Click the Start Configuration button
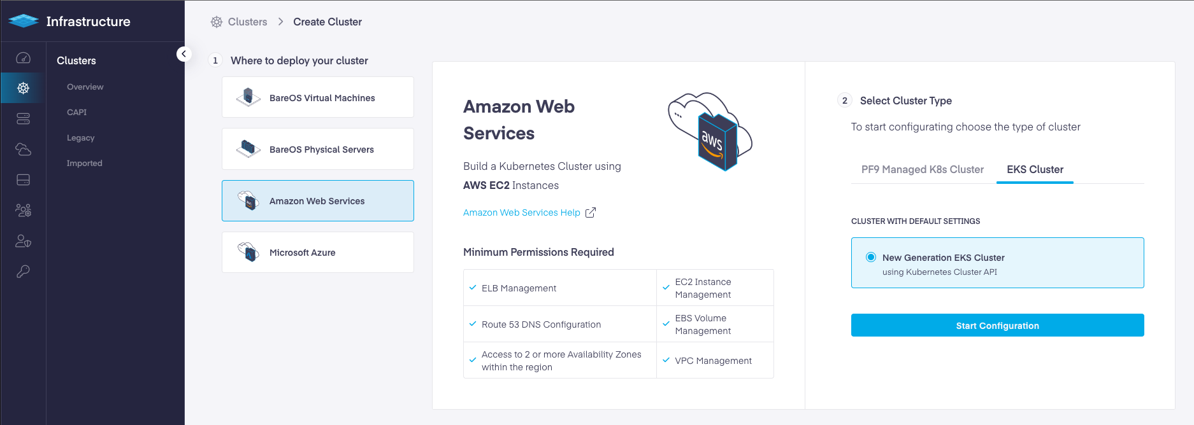Image resolution: width=1194 pixels, height=425 pixels. tap(997, 325)
